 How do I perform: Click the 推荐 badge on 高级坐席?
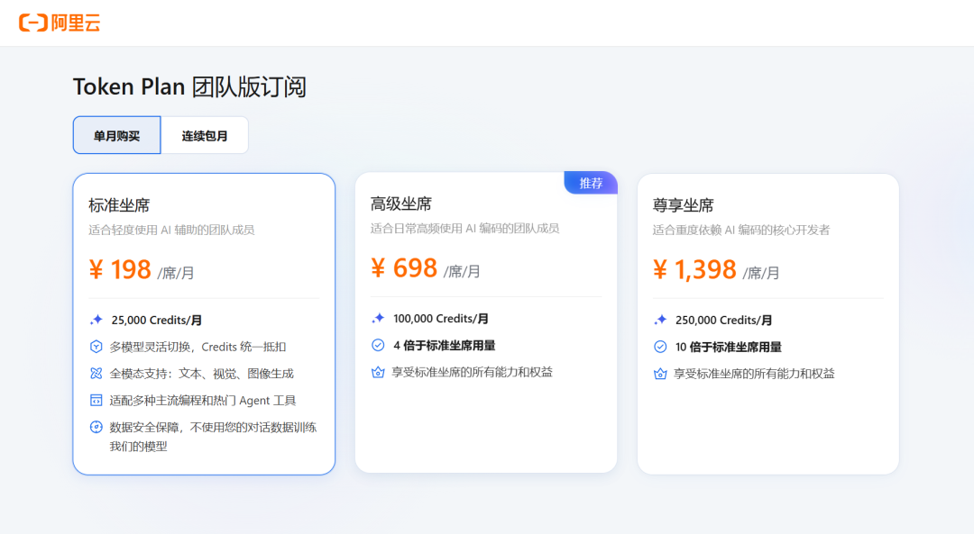(x=590, y=182)
